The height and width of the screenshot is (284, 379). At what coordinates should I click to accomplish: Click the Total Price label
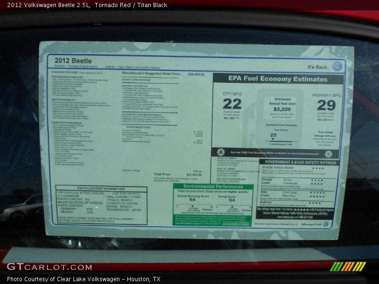pyautogui.click(x=162, y=174)
